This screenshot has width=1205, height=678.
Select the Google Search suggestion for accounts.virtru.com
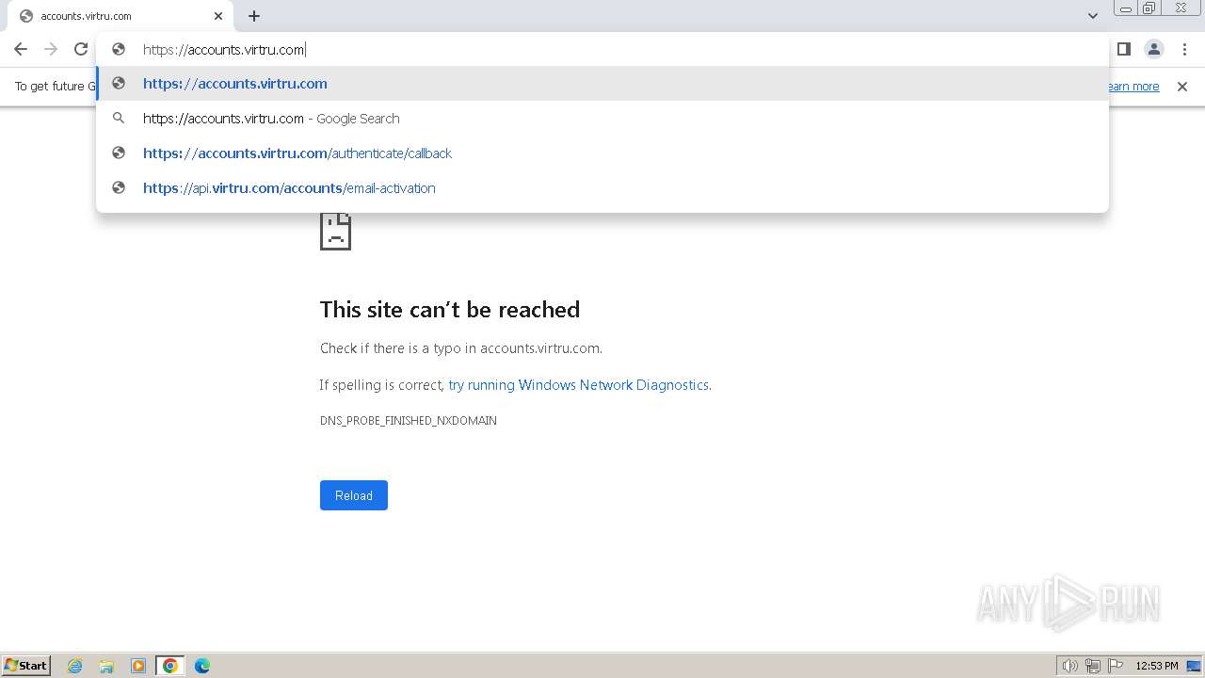tap(602, 119)
